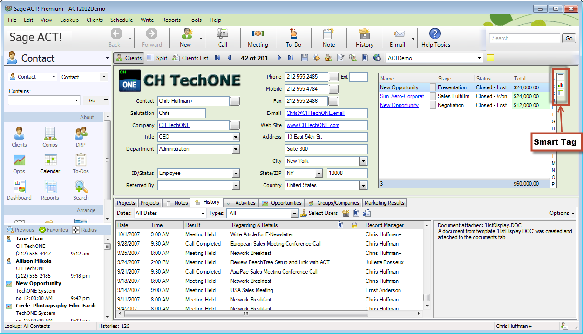Open Help Topics
The height and width of the screenshot is (334, 583).
coord(435,38)
